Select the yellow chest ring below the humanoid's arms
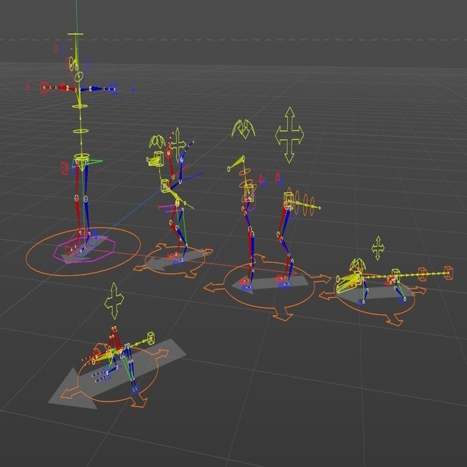This screenshot has width=467, height=467. point(80,106)
